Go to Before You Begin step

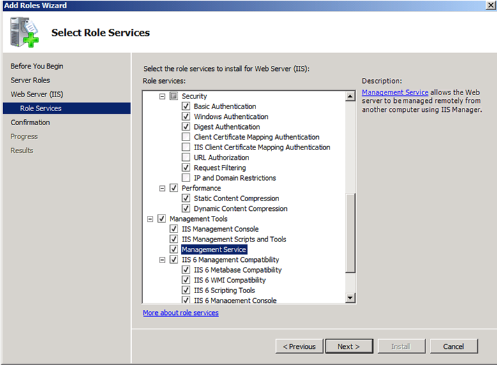tap(37, 66)
